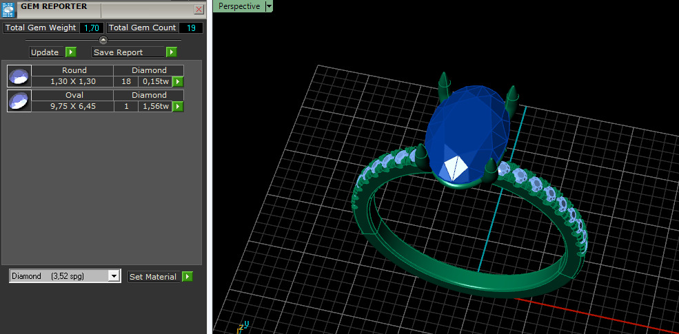Click the Update label button
This screenshot has height=334, width=679.
pyautogui.click(x=47, y=52)
